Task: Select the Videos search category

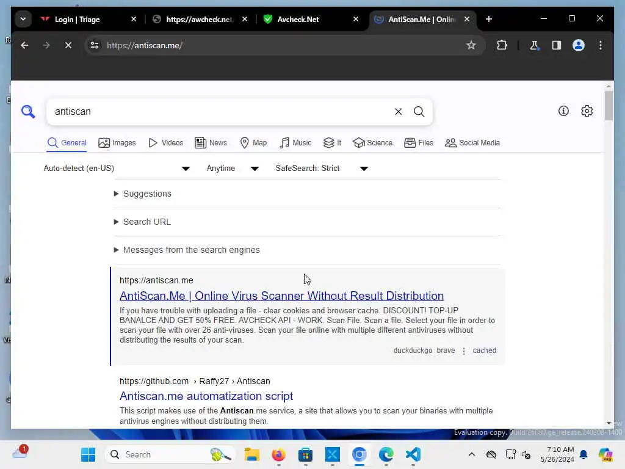Action: [x=165, y=143]
